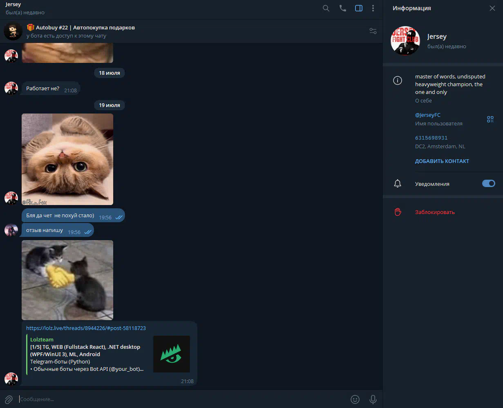
Task: Open the lolz.live thread link
Action: 86,328
